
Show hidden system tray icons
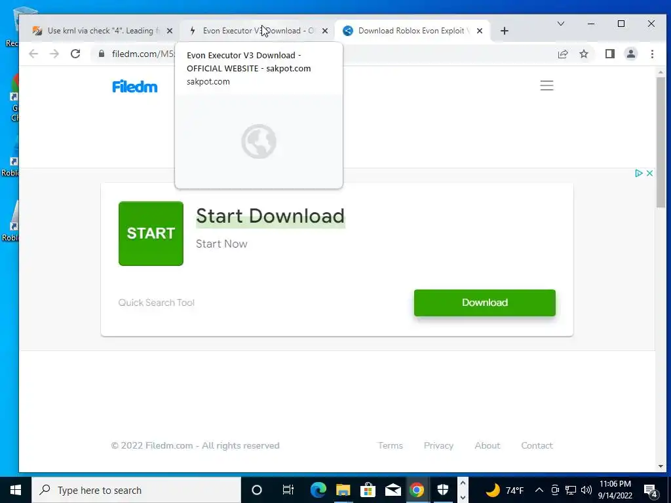pos(539,490)
